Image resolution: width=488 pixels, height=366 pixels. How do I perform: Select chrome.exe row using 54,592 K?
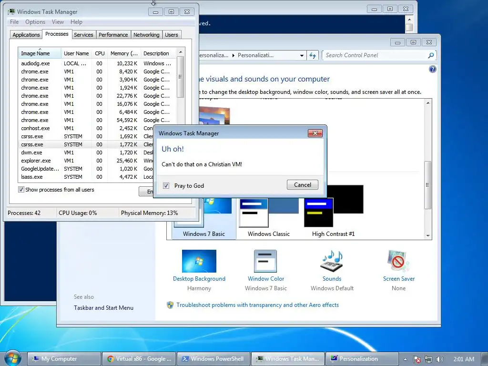click(x=97, y=120)
